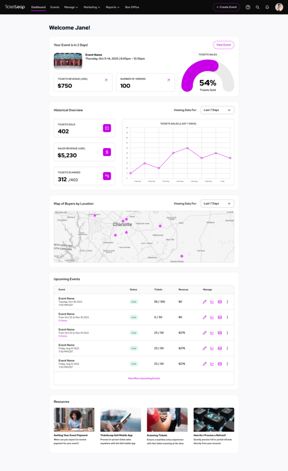Click the $750 tickets revenue value
288x471 pixels.
pos(65,86)
